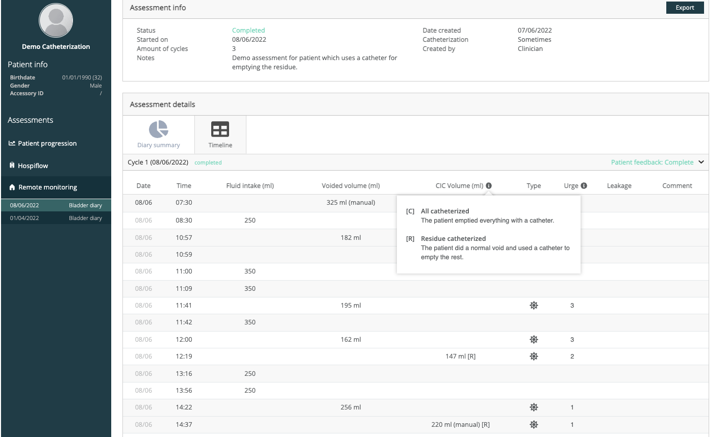The image size is (727, 437).
Task: Select the 01/04/2022 Bladder diary assessment
Action: click(x=56, y=218)
